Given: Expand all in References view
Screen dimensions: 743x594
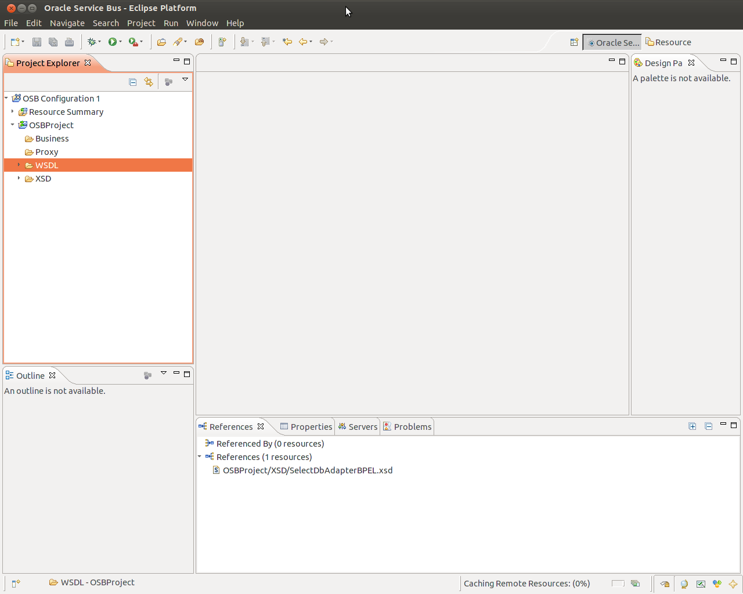Looking at the screenshot, I should click(x=692, y=426).
